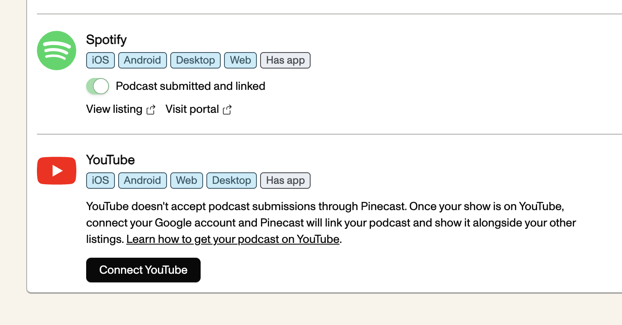
Task: Click the Desktop tag under YouTube
Action: click(x=231, y=181)
